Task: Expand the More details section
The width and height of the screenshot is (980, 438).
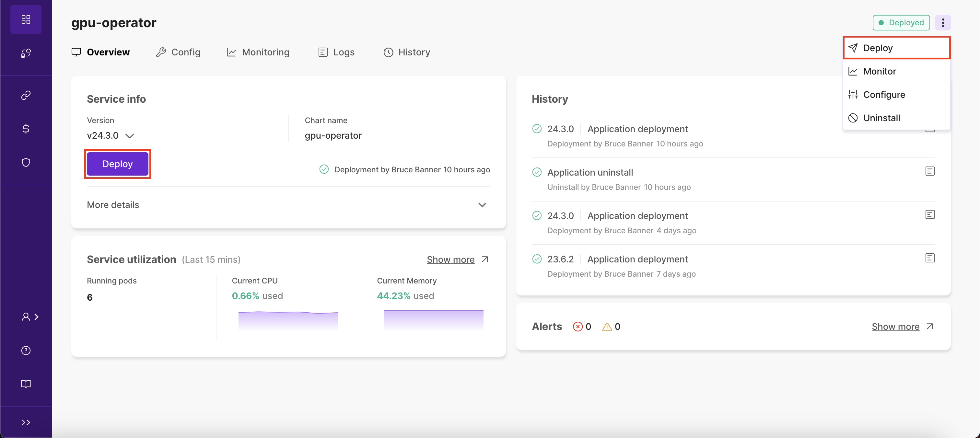Action: pos(288,205)
